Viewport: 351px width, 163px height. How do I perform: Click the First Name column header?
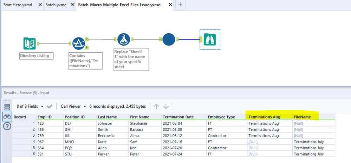click(x=145, y=117)
